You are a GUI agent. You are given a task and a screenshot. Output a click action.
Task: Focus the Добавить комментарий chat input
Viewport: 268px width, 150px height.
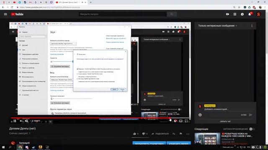228,109
